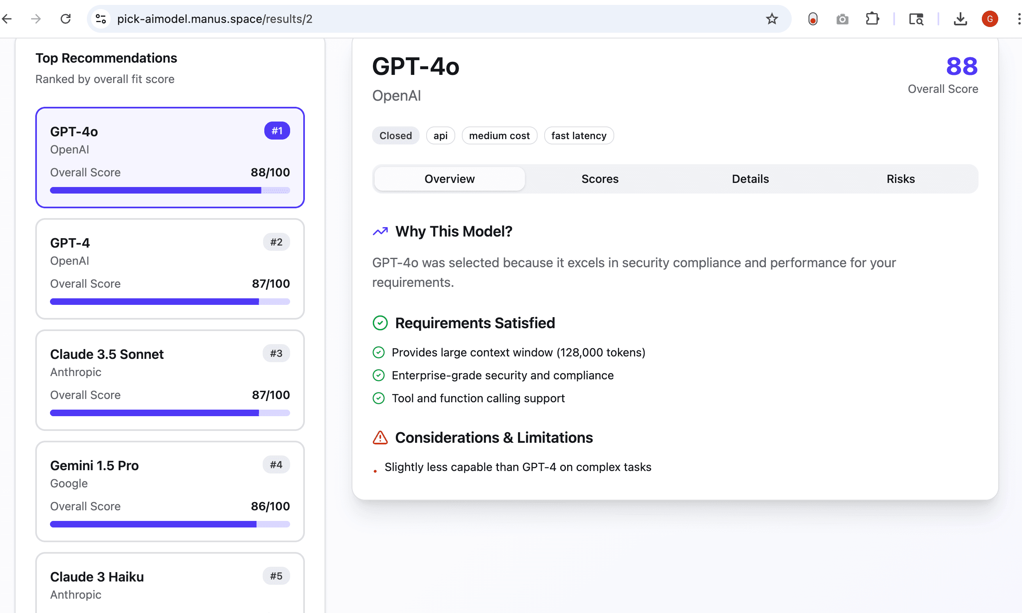Image resolution: width=1022 pixels, height=613 pixels.
Task: Click the site information icon in address bar
Action: point(101,19)
